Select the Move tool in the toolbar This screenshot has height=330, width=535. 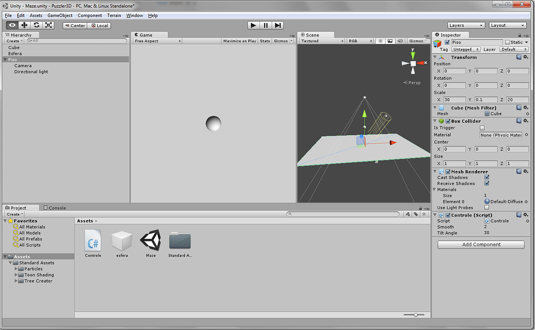[24, 25]
